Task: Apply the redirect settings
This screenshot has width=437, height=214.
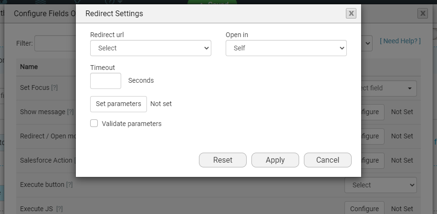Action: click(275, 160)
